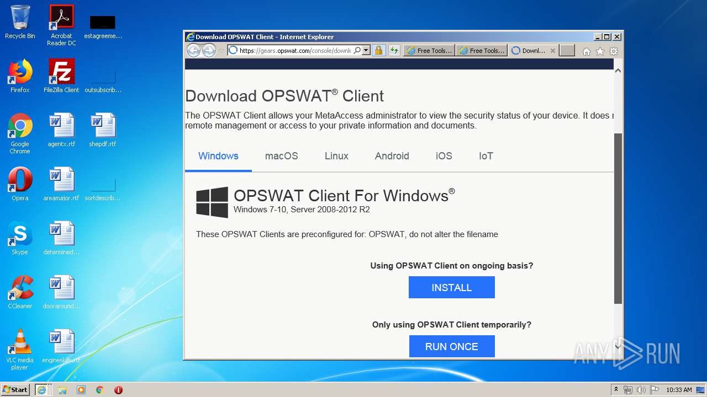Click the volume speaker tray icon

click(641, 390)
